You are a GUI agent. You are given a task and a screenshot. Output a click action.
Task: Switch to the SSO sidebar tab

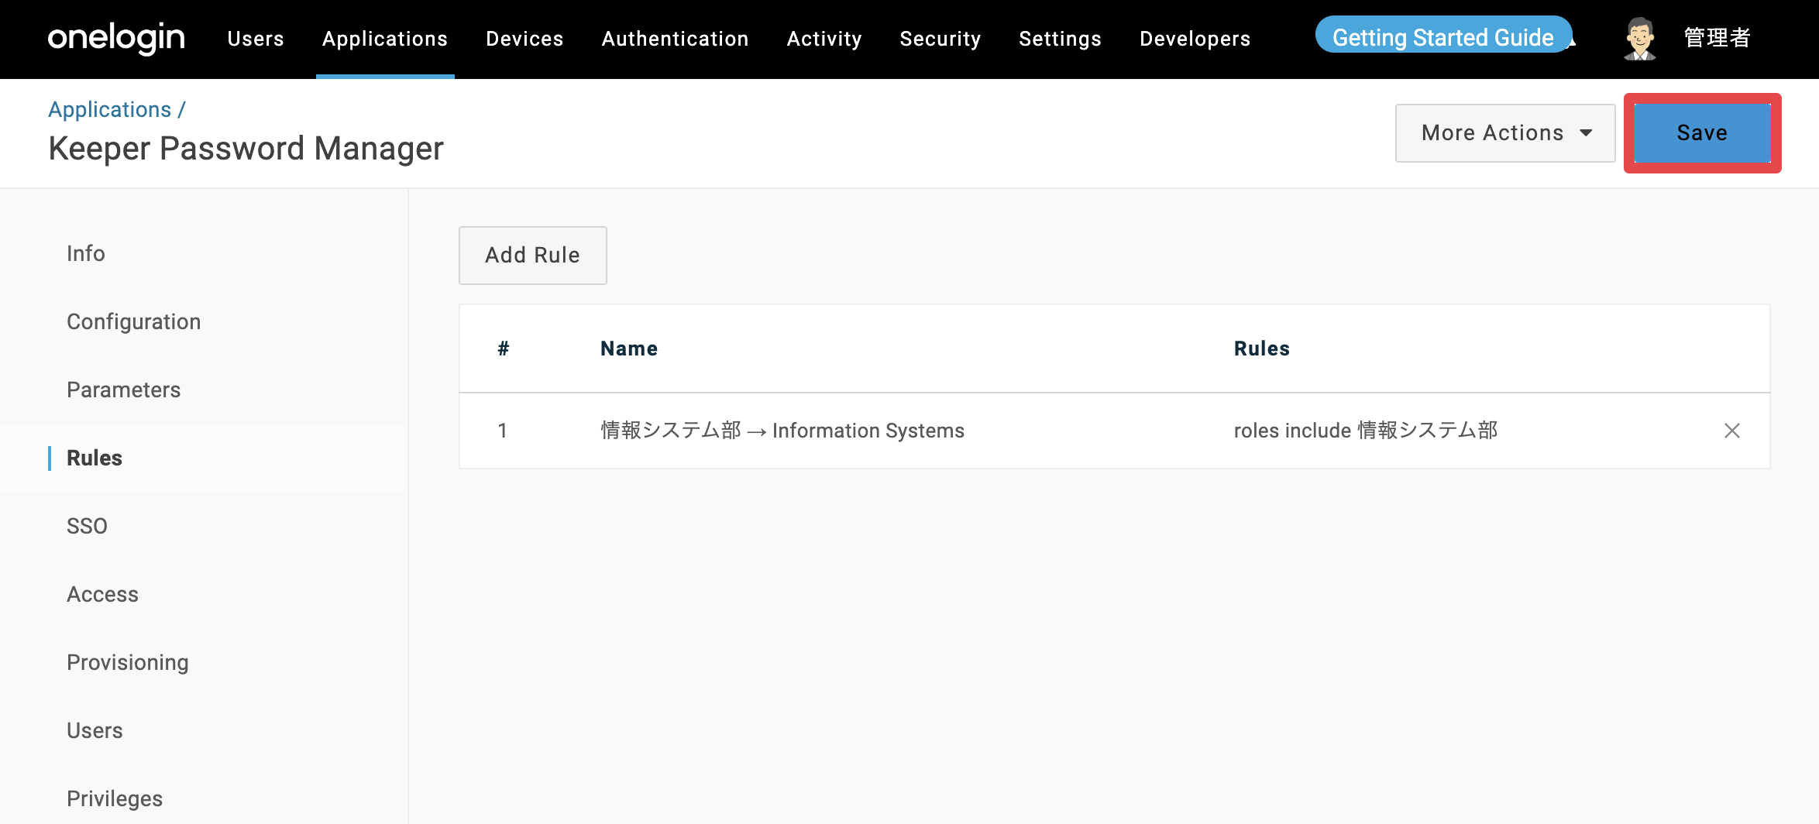(87, 527)
